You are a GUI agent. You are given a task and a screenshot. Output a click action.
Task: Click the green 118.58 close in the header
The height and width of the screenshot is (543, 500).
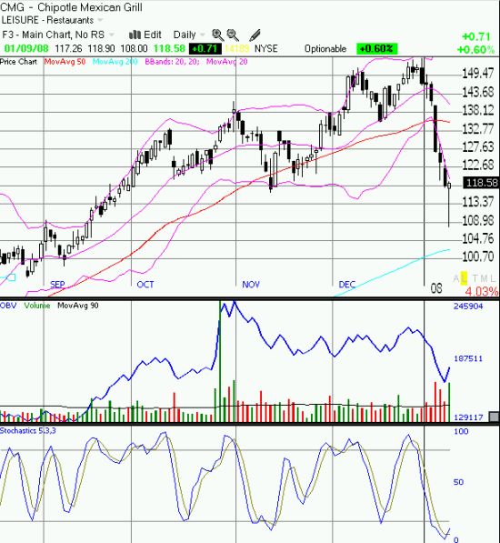click(169, 48)
